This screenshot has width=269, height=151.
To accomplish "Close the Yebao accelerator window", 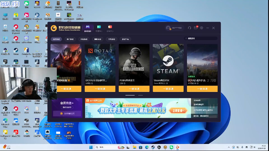I will 214,28.
